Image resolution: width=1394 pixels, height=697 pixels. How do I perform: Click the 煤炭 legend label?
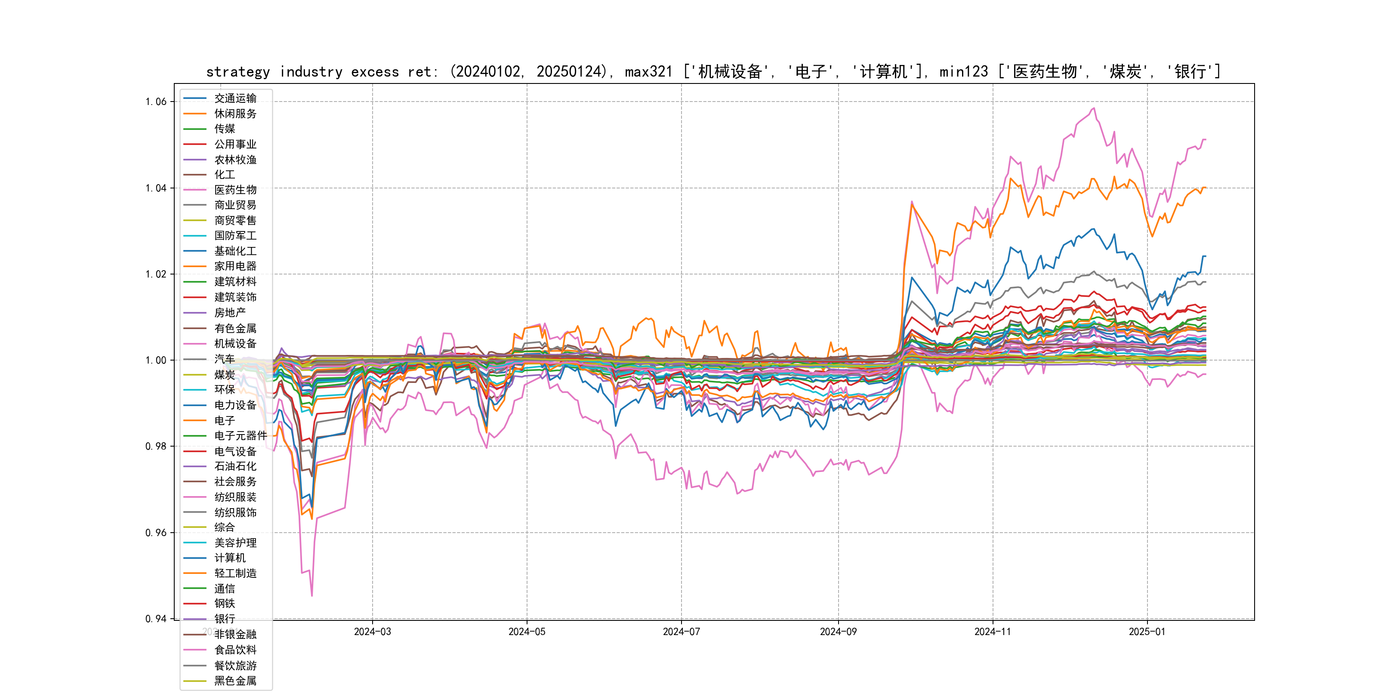point(225,374)
